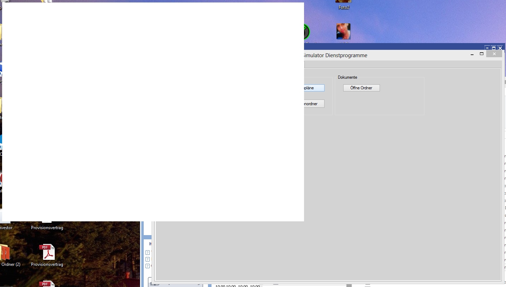Click the Öffne Ordner button under Dokumente

tap(361, 88)
